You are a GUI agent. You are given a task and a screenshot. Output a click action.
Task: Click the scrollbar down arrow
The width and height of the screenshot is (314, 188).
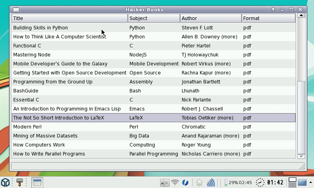301,156
